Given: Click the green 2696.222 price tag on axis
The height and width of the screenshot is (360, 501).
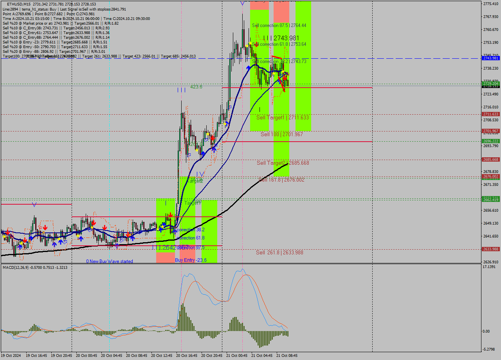Looking at the screenshot, I should (x=491, y=141).
